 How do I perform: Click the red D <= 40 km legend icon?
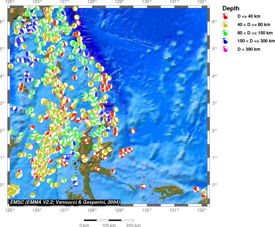(226, 16)
